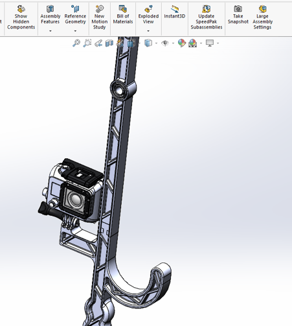Click Edit Appearance color ball icon
This screenshot has width=292, height=326.
point(182,43)
